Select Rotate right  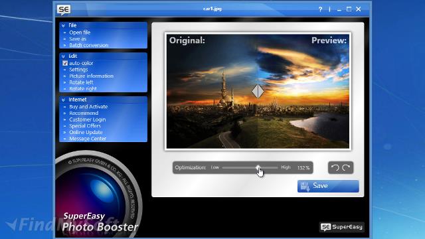pyautogui.click(x=83, y=88)
